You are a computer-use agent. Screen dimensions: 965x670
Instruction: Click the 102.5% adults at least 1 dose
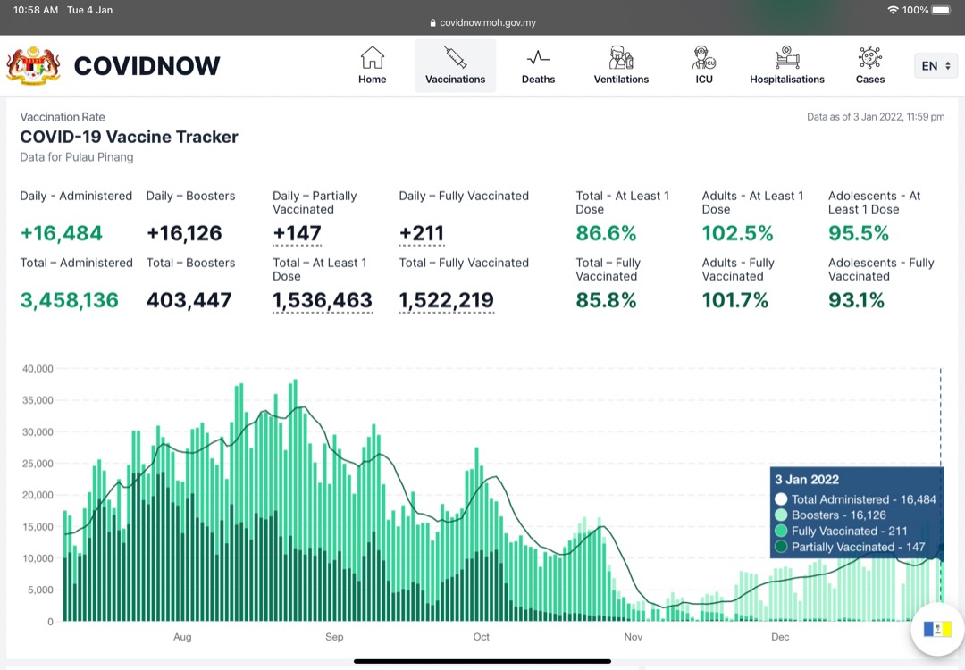point(738,233)
